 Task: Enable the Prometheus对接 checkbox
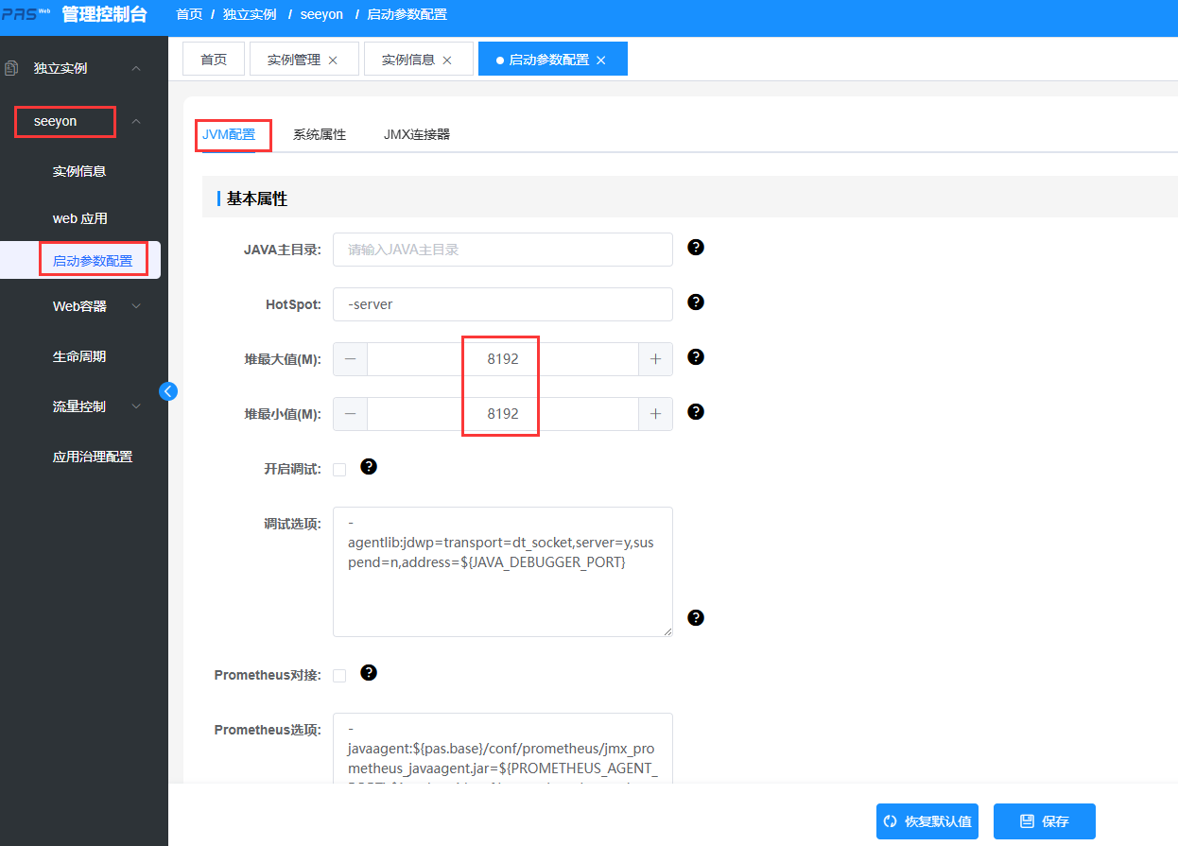(339, 676)
